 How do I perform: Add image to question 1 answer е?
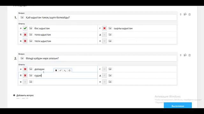(110, 41)
